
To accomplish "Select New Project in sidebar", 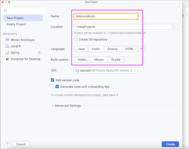I will [23, 18].
